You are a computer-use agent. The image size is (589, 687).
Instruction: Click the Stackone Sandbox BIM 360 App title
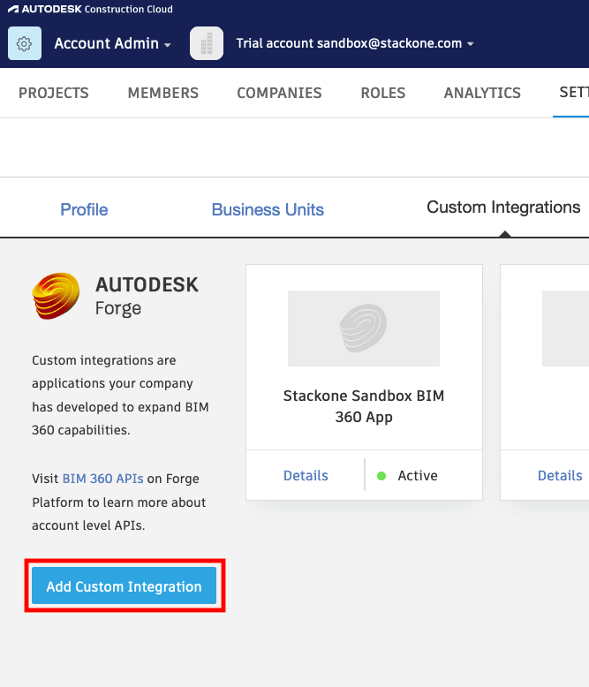click(364, 406)
